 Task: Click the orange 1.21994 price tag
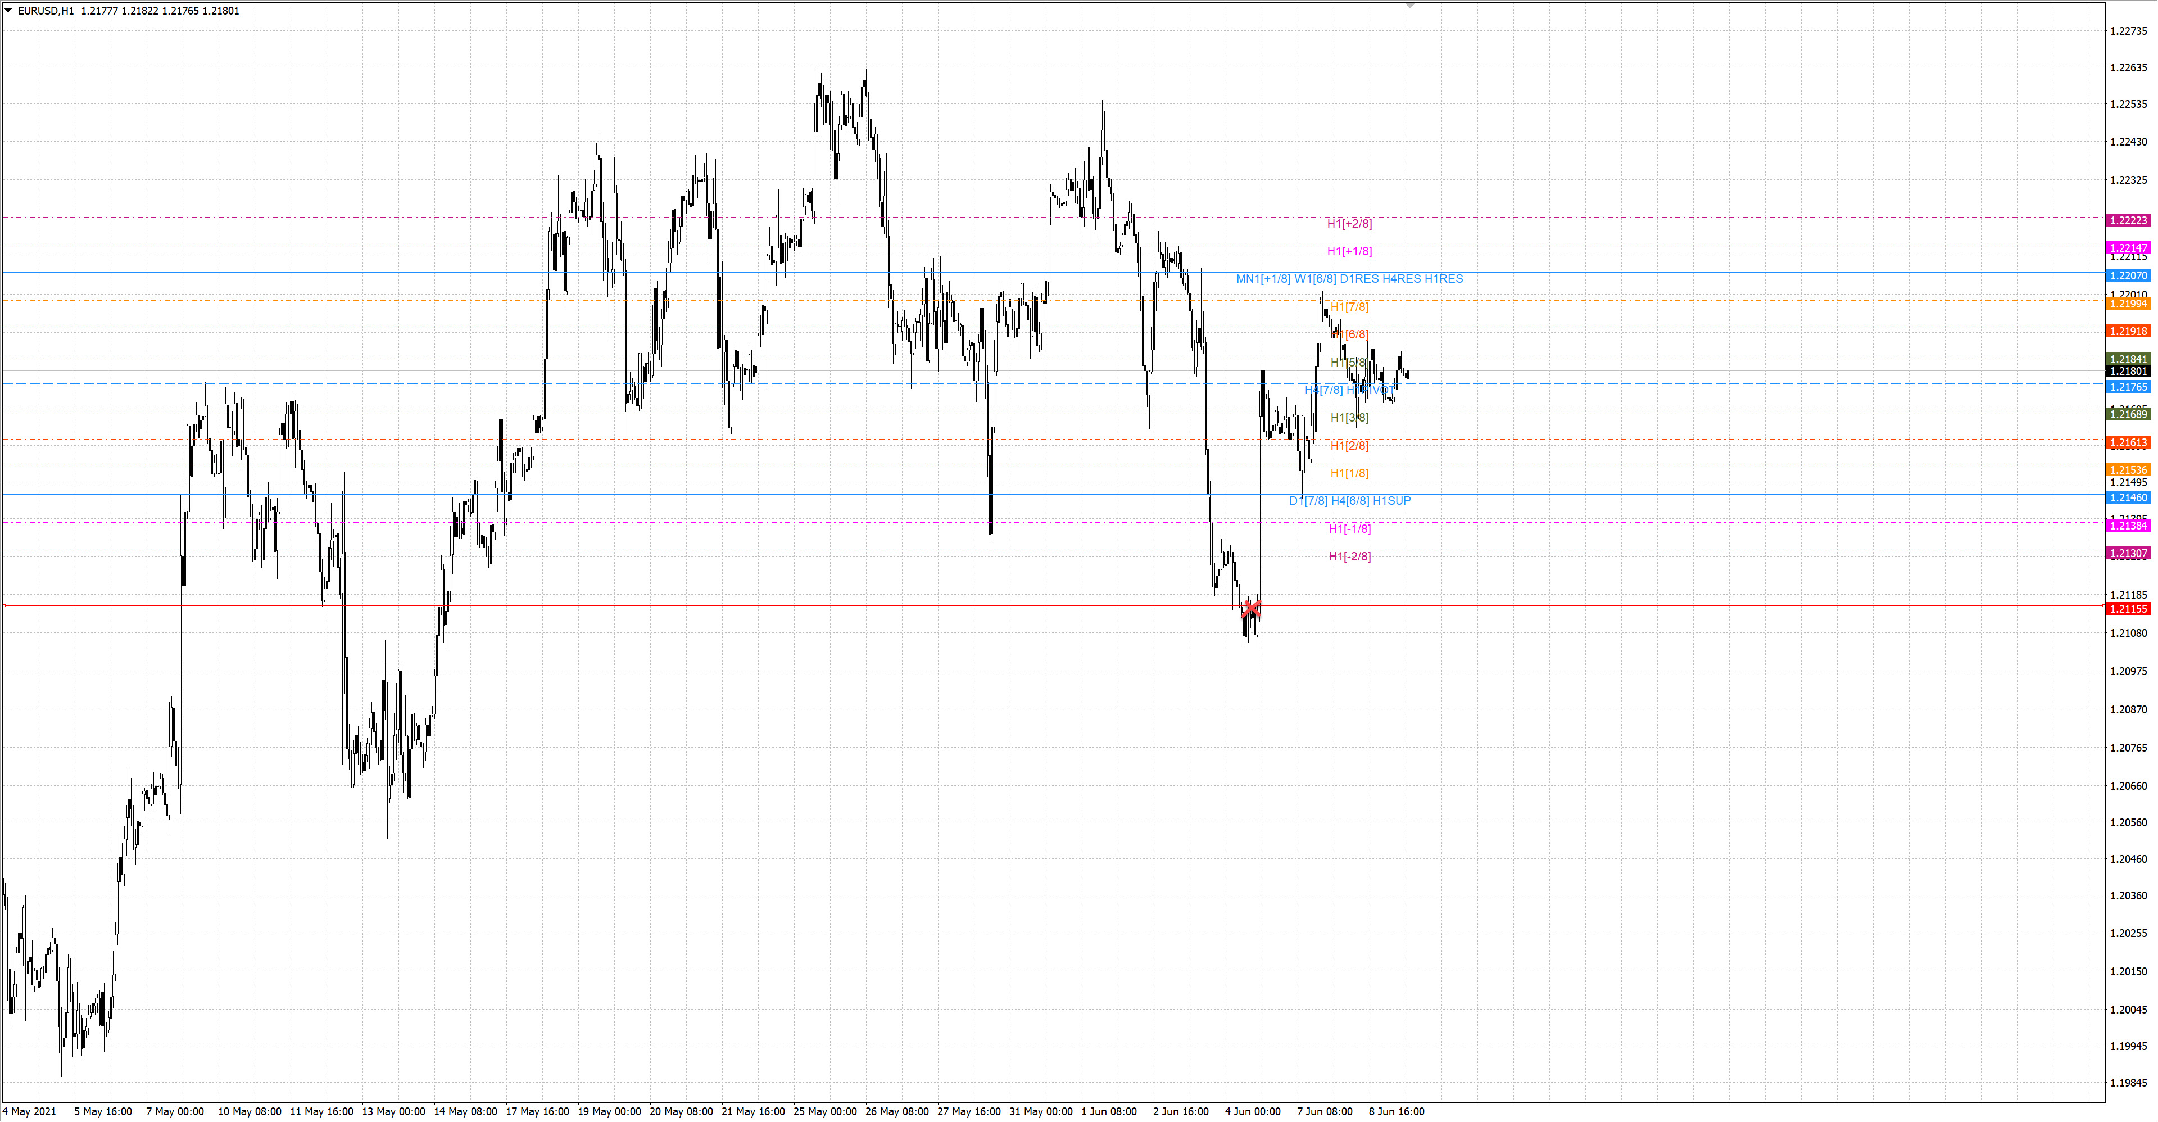tap(2128, 304)
